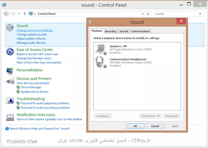Open the Communications tab
The height and width of the screenshot is (148, 208).
pyautogui.click(x=141, y=31)
